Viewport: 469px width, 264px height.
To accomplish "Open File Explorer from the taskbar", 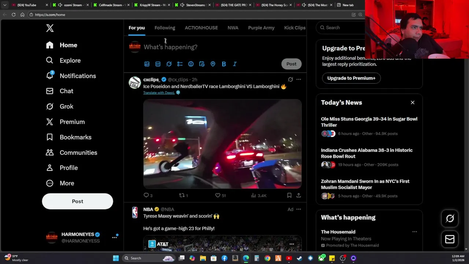I will tap(203, 258).
